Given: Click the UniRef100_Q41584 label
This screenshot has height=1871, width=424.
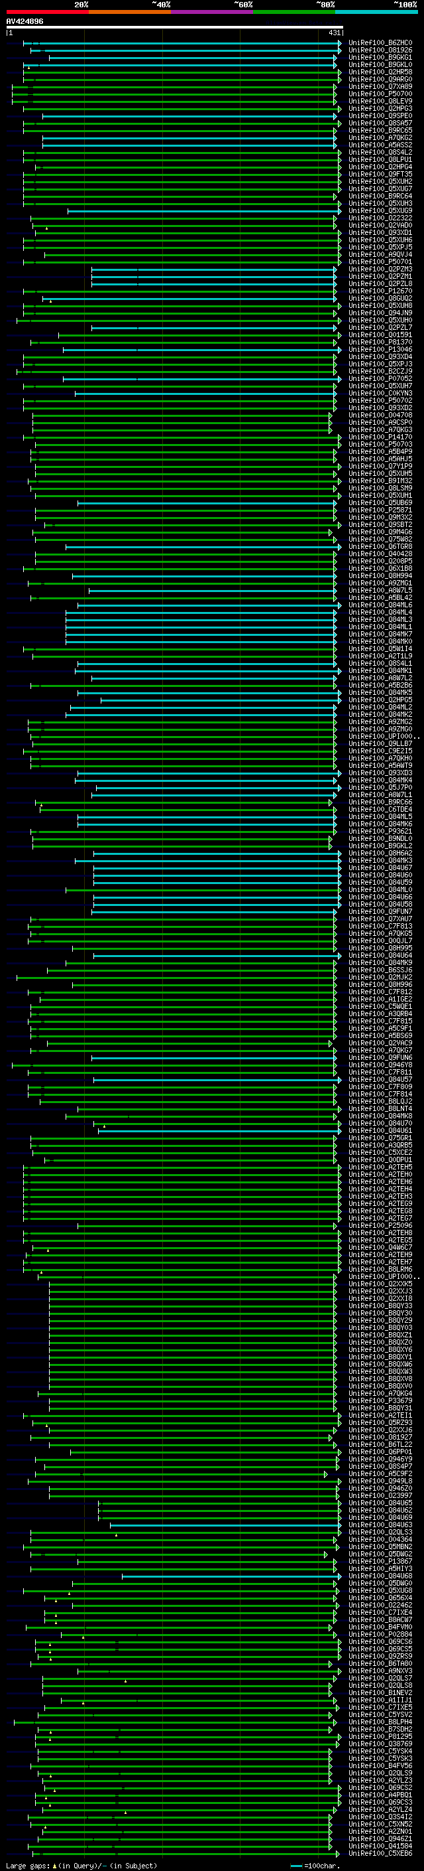Looking at the screenshot, I should point(380,1846).
